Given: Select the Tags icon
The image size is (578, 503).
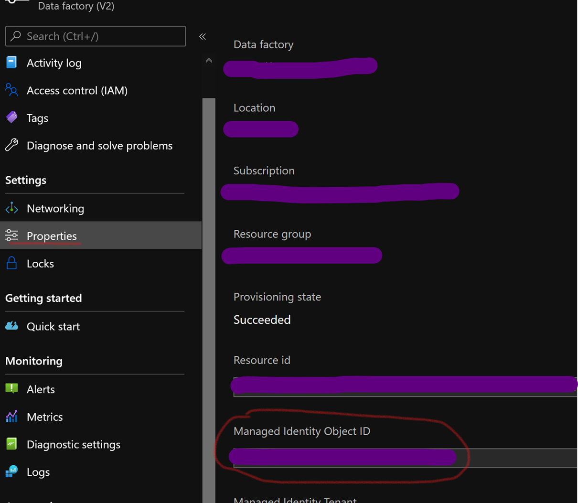Looking at the screenshot, I should pyautogui.click(x=11, y=118).
